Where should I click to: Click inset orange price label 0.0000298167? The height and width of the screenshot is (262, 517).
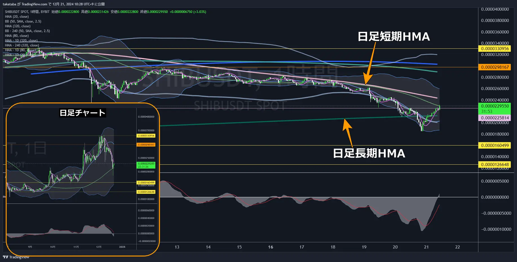tap(146, 145)
